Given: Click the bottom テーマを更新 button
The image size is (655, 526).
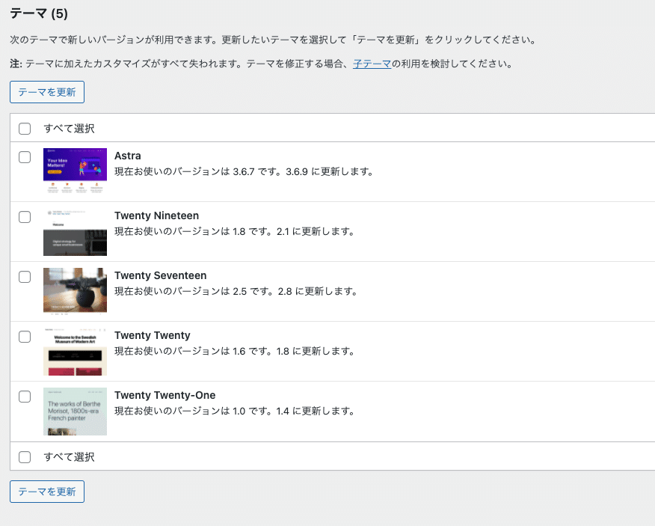Looking at the screenshot, I should click(x=46, y=492).
